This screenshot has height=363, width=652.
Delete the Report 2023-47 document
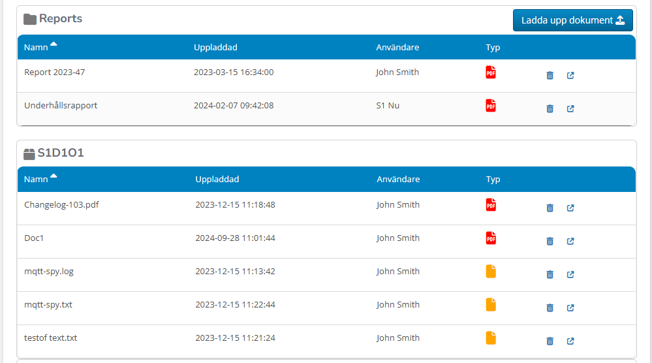[x=550, y=76]
